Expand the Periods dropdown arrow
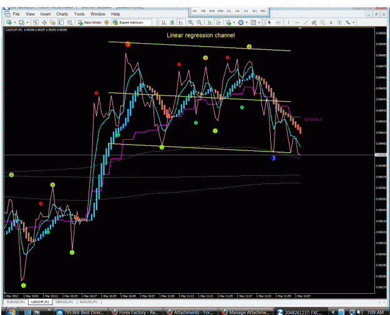390x315 pixels. pyautogui.click(x=246, y=22)
